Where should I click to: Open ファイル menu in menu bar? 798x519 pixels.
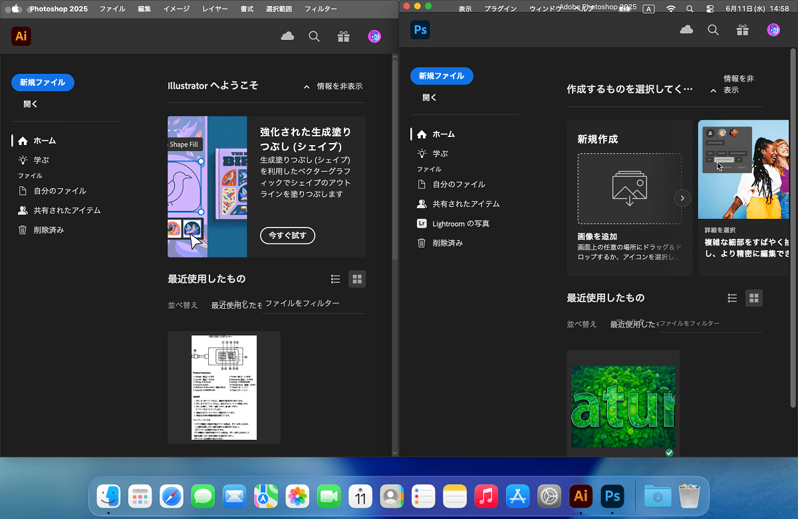point(112,9)
